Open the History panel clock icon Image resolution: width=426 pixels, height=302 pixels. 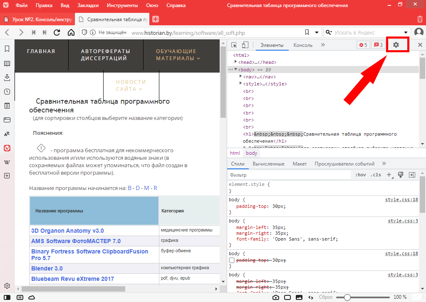click(7, 92)
